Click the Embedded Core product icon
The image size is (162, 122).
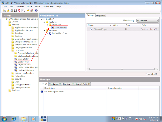pos(50,33)
